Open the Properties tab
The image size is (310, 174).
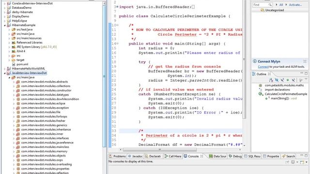[271, 156]
